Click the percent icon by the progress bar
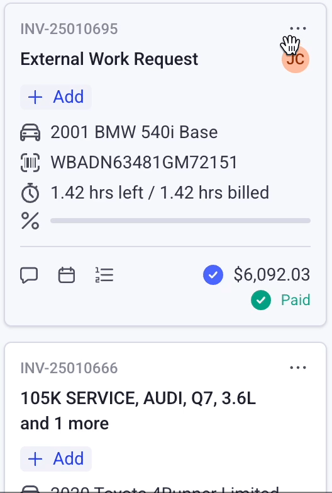 point(30,221)
